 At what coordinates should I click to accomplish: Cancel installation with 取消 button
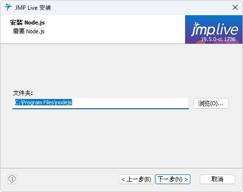click(217, 179)
